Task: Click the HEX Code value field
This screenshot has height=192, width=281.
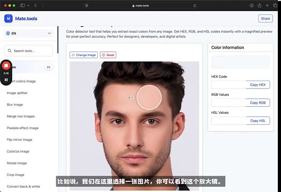Action: point(229,85)
